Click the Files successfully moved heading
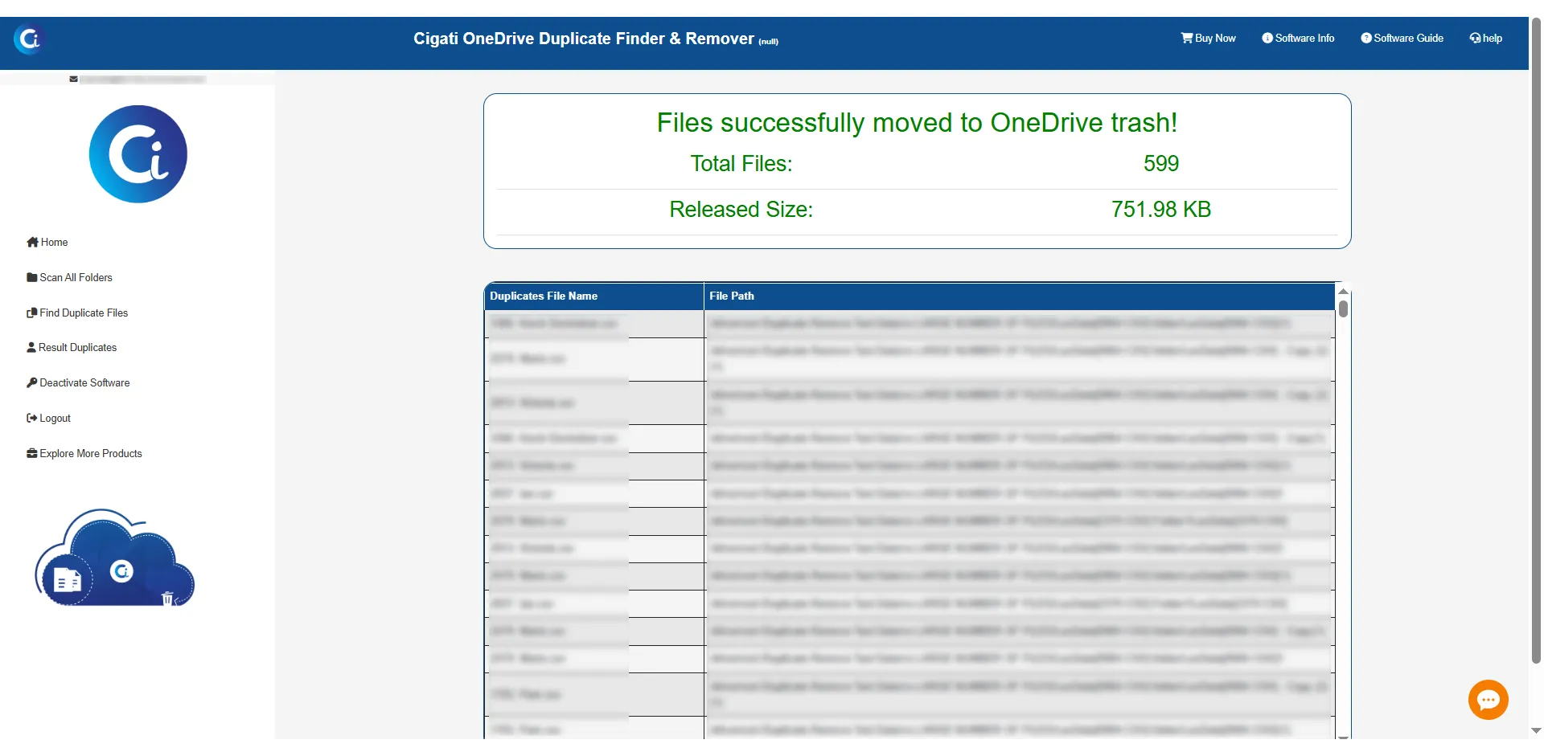1544x752 pixels. (x=917, y=123)
